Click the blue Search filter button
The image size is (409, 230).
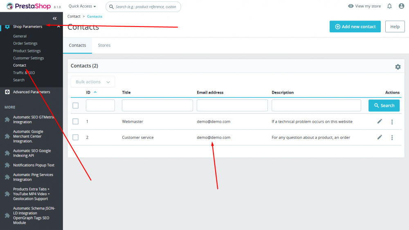[384, 106]
